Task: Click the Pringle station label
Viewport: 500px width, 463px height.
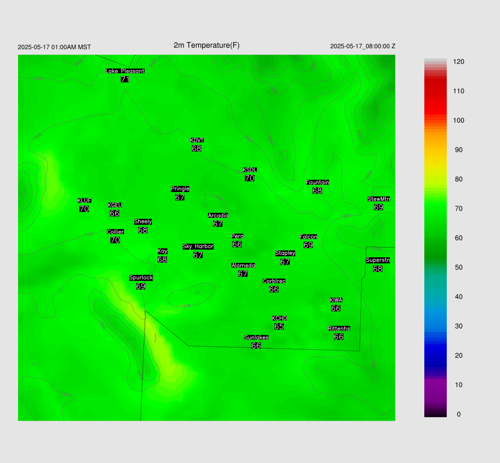Action: click(x=180, y=189)
